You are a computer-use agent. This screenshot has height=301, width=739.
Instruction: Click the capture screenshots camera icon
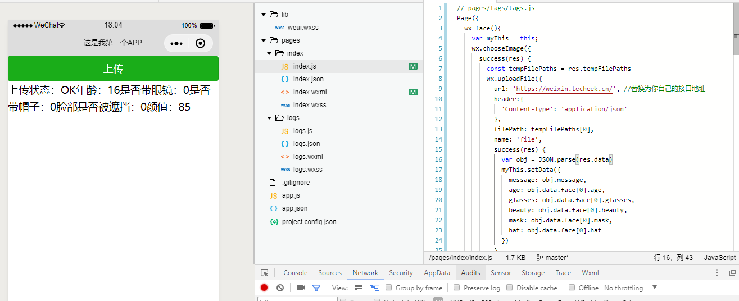pyautogui.click(x=301, y=288)
